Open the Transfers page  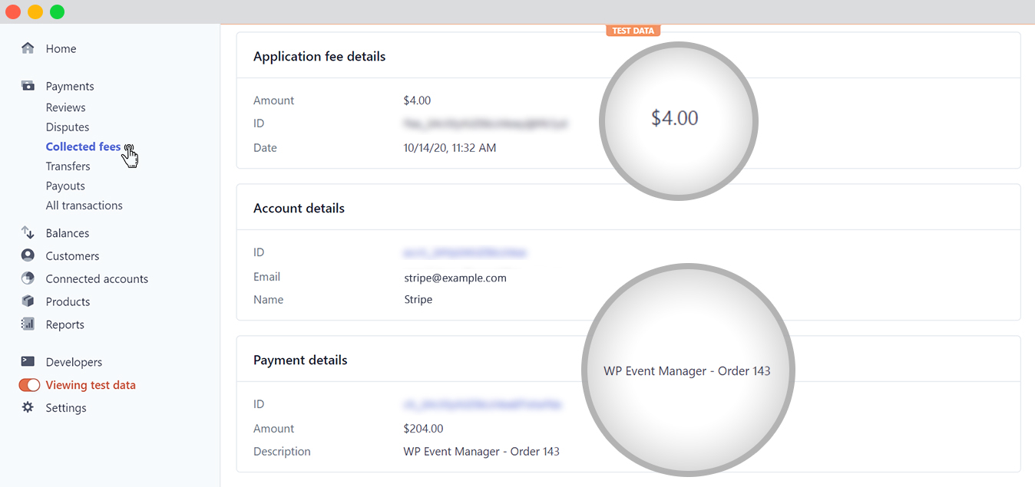[68, 166]
